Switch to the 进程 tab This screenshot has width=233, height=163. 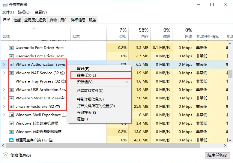coord(6,20)
